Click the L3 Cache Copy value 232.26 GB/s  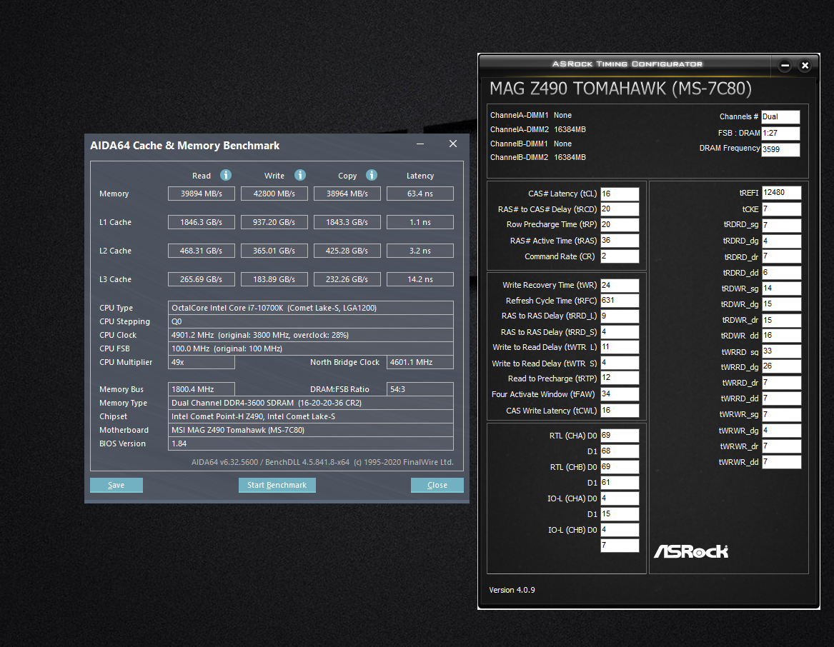[x=347, y=279]
